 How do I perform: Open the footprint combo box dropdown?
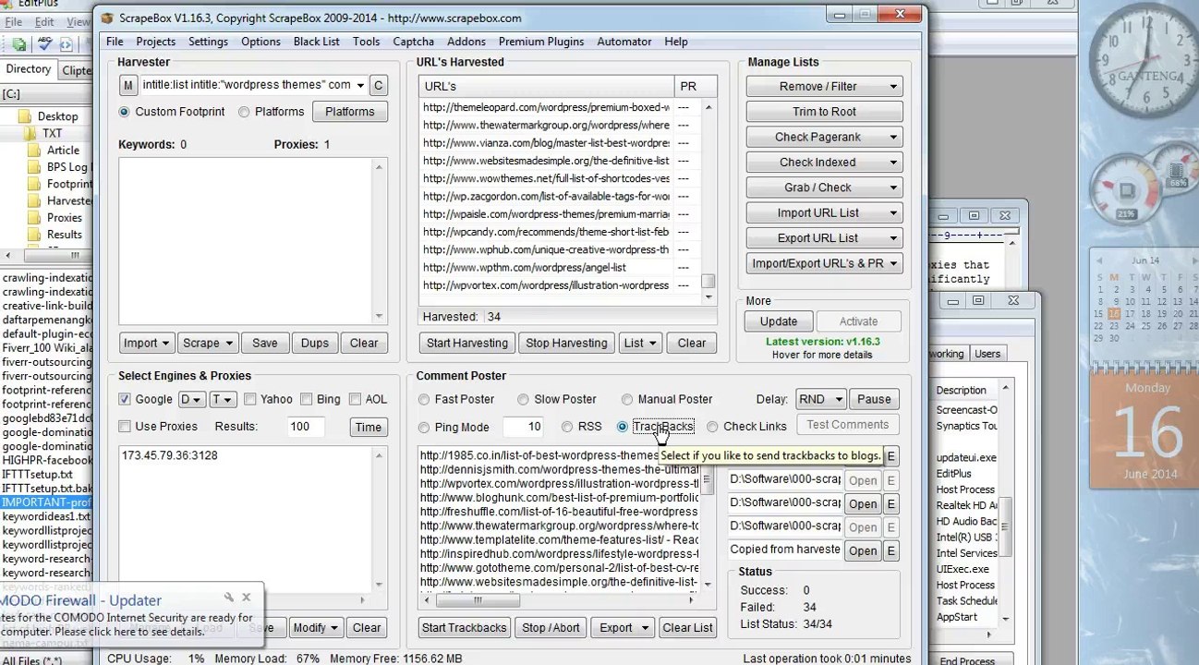point(360,85)
